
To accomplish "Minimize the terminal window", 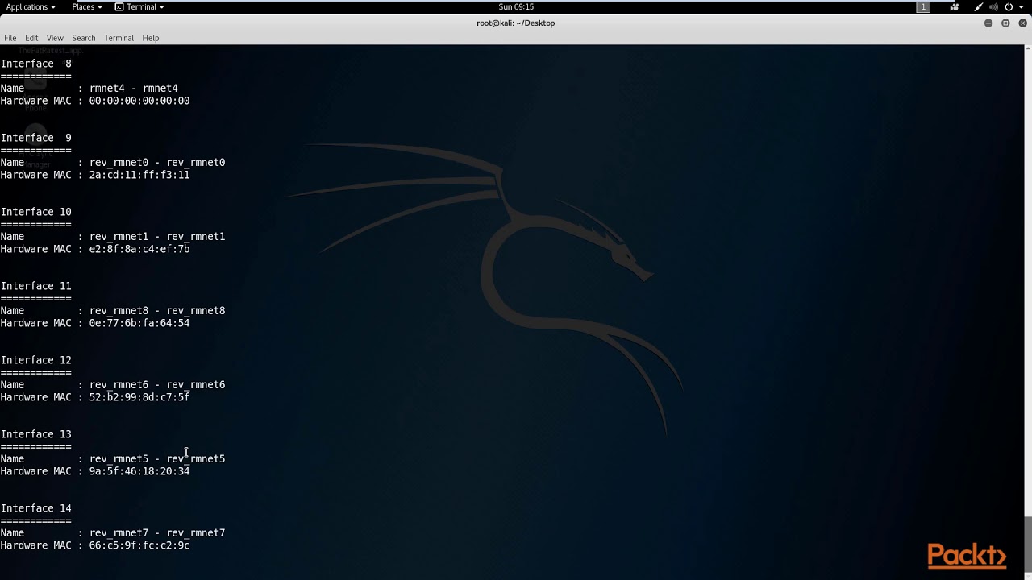I will (988, 23).
